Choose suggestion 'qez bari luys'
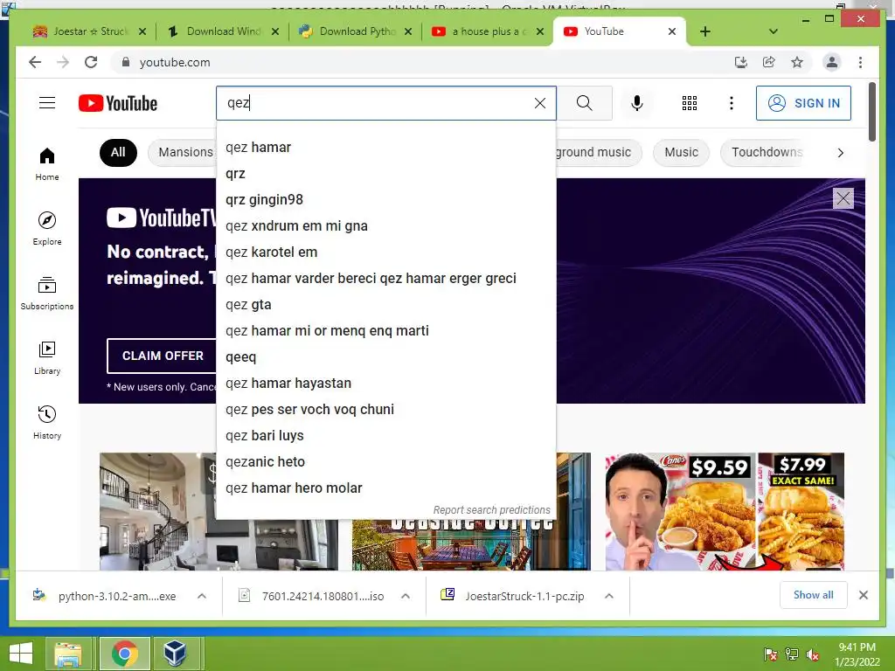This screenshot has height=671, width=895. (385, 436)
